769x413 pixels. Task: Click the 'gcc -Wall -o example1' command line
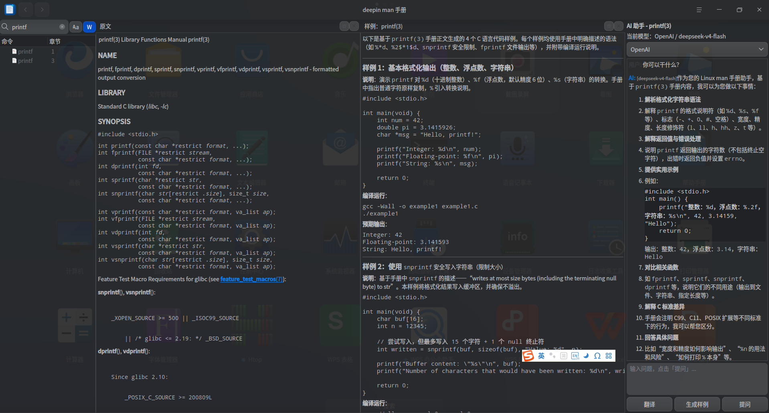tap(420, 206)
